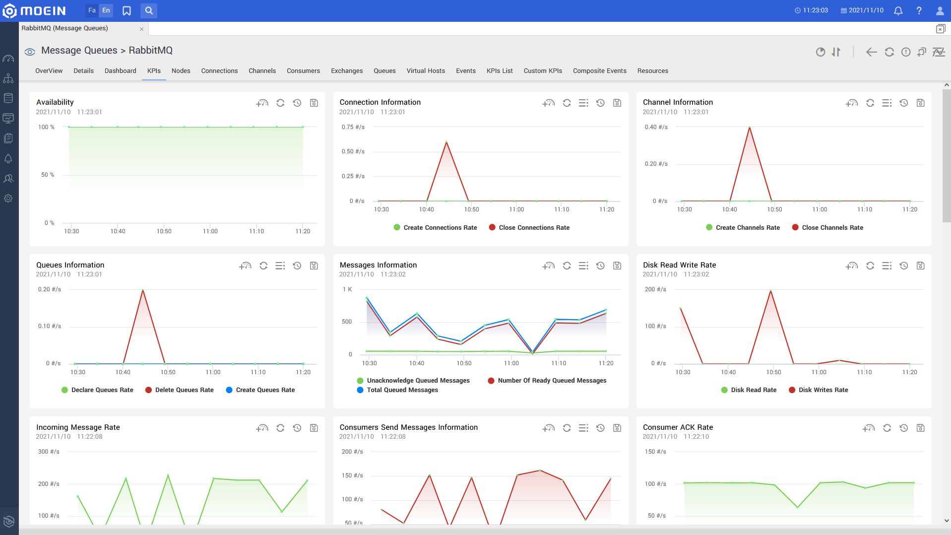
Task: Click the sort arrows icon in header toolbar
Action: 836,52
